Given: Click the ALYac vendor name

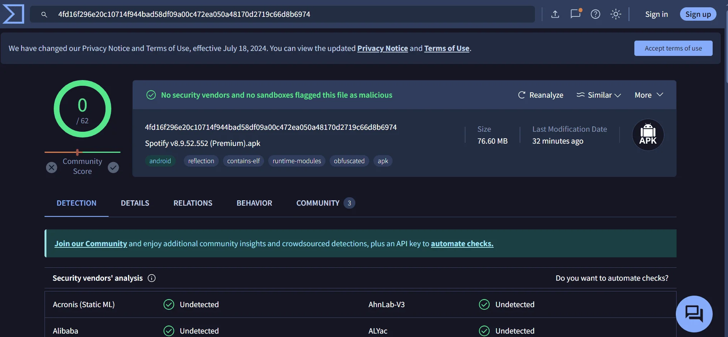Looking at the screenshot, I should pyautogui.click(x=378, y=331).
